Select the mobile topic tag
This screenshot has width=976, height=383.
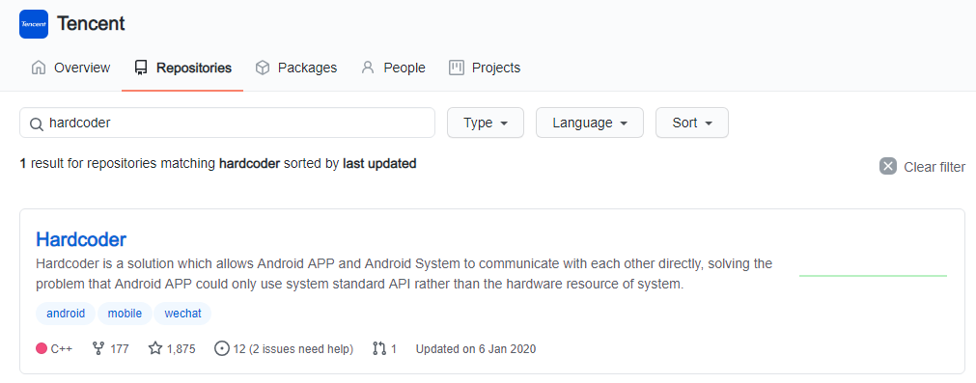tap(125, 314)
